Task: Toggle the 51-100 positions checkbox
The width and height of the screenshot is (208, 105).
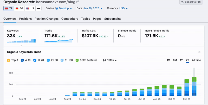Action: coord(62,60)
